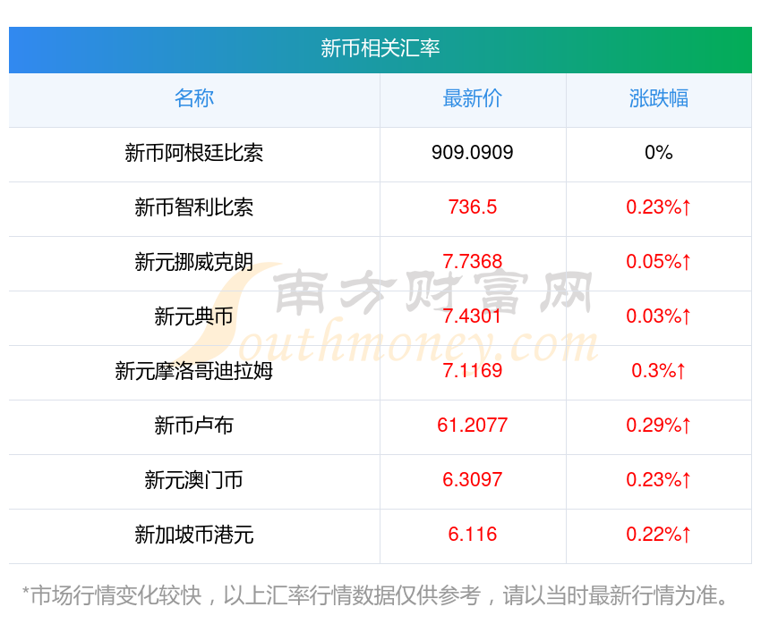Click the 0% change value
The height and width of the screenshot is (624, 761).
(x=659, y=153)
